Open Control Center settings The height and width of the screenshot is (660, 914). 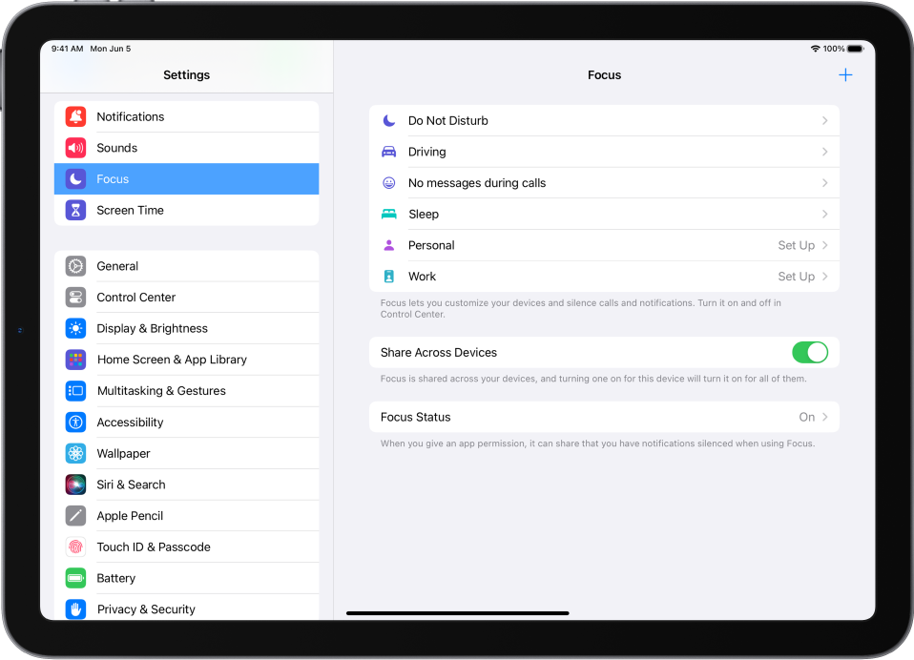tap(136, 297)
